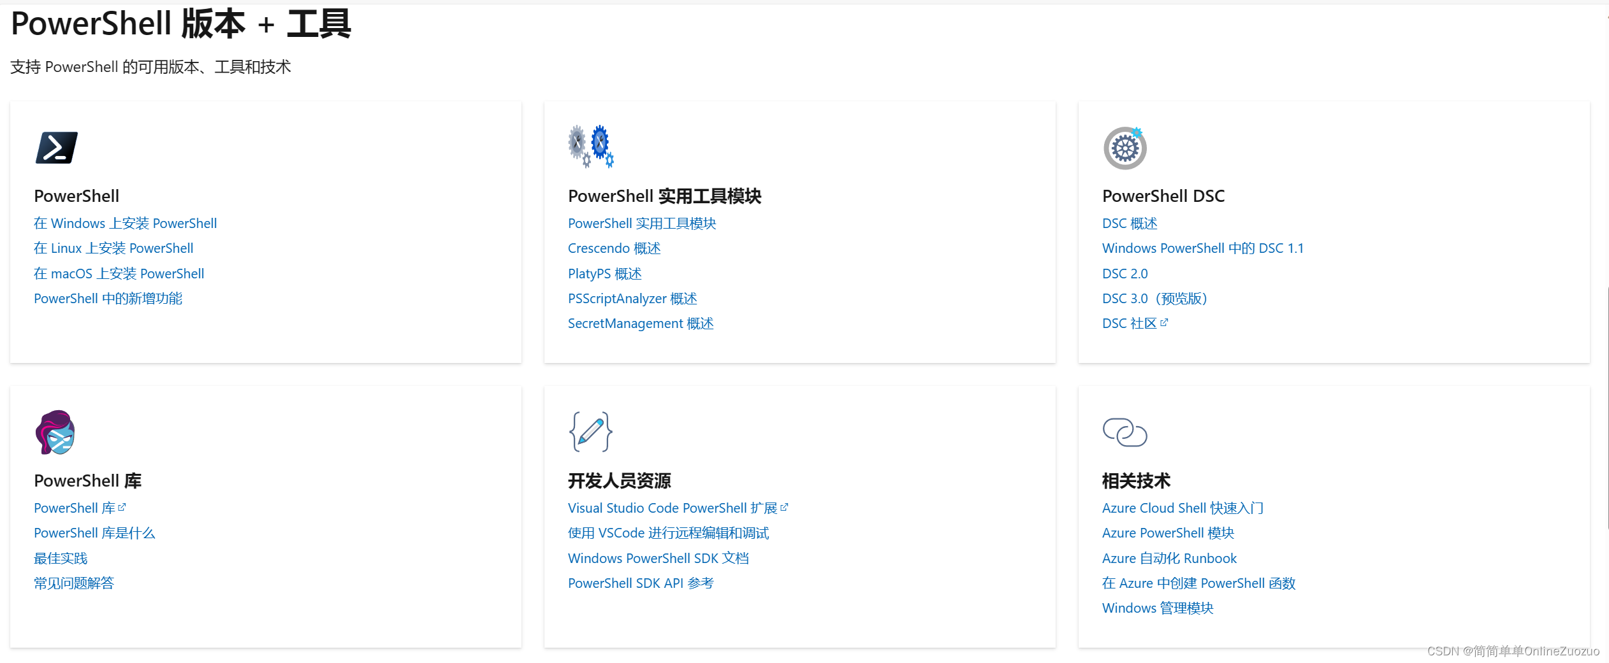Image resolution: width=1609 pixels, height=663 pixels.
Task: Click external link icon beside VS Code PowerShell 扩展
Action: click(784, 508)
